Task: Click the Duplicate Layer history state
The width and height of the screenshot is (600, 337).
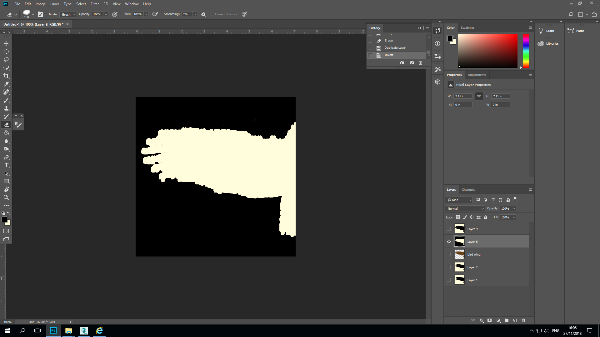Action: click(x=395, y=48)
